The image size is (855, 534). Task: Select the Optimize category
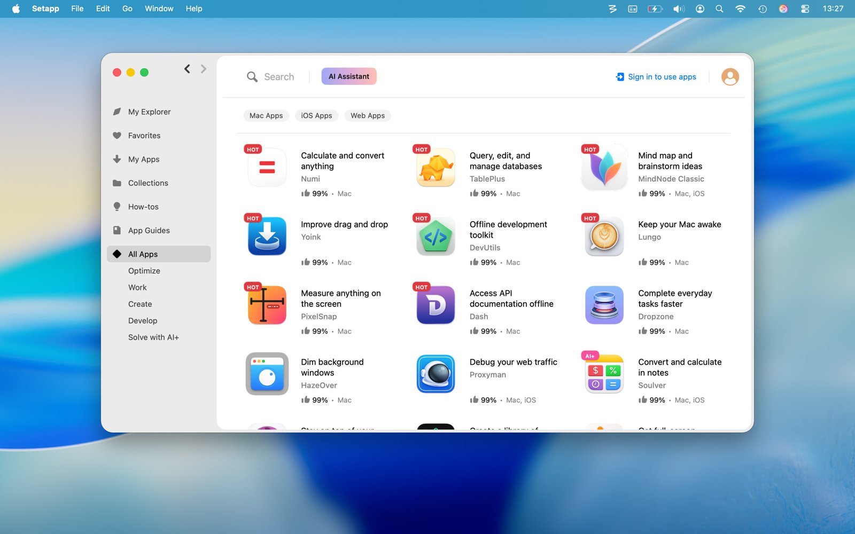pyautogui.click(x=144, y=271)
